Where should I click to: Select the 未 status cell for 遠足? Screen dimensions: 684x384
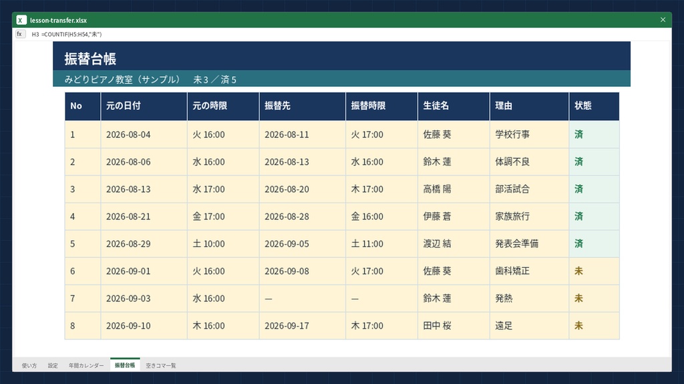[x=594, y=325]
